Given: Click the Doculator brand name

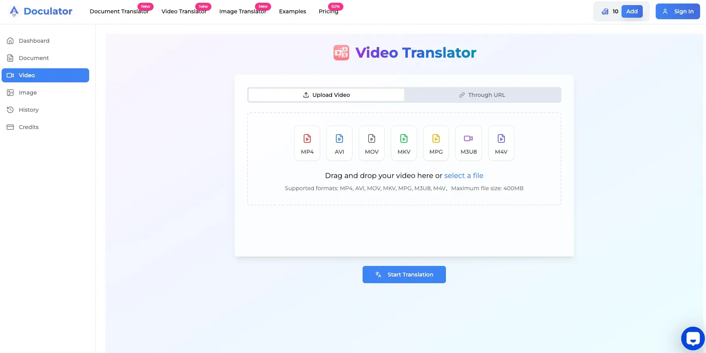Looking at the screenshot, I should pos(48,11).
